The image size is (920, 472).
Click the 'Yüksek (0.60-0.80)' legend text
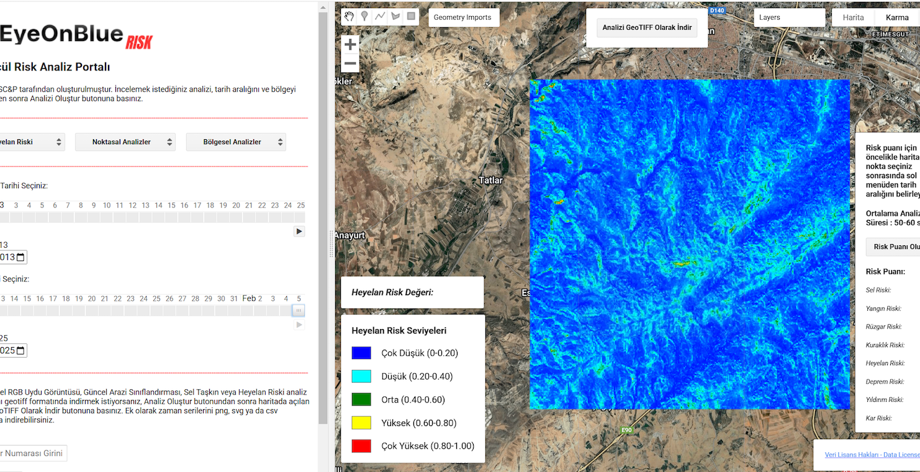(x=419, y=423)
